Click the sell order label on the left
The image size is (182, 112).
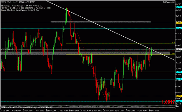pos(7,49)
